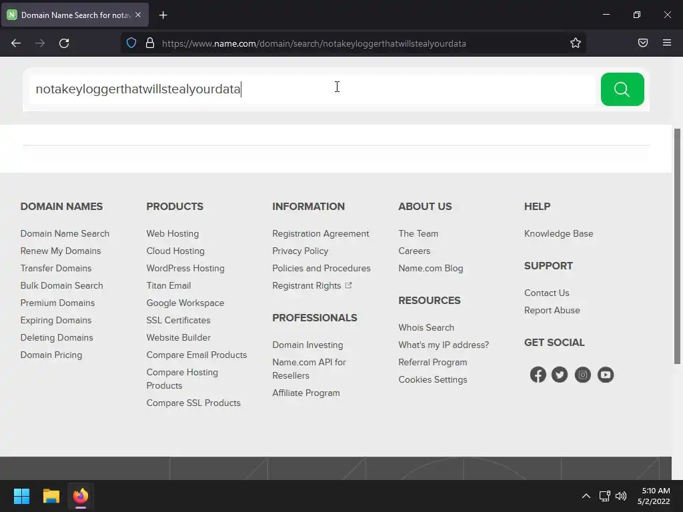Open Report Abuse link
Image resolution: width=683 pixels, height=512 pixels.
(552, 310)
